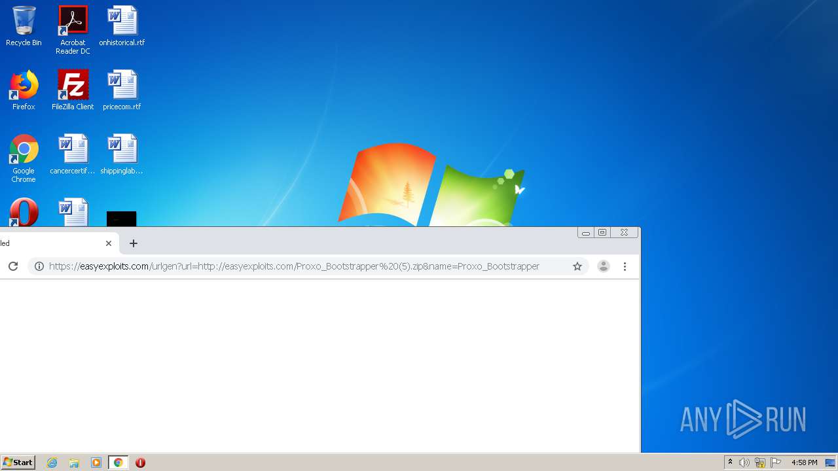This screenshot has height=471, width=838.
Task: Open Windows Explorer from taskbar
Action: (x=74, y=462)
